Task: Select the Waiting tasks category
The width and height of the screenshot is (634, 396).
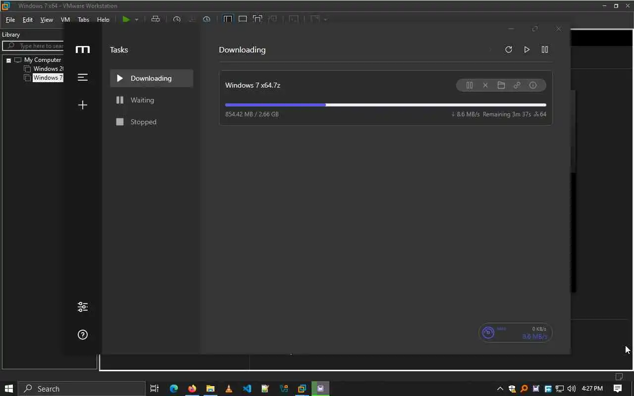Action: (x=152, y=100)
